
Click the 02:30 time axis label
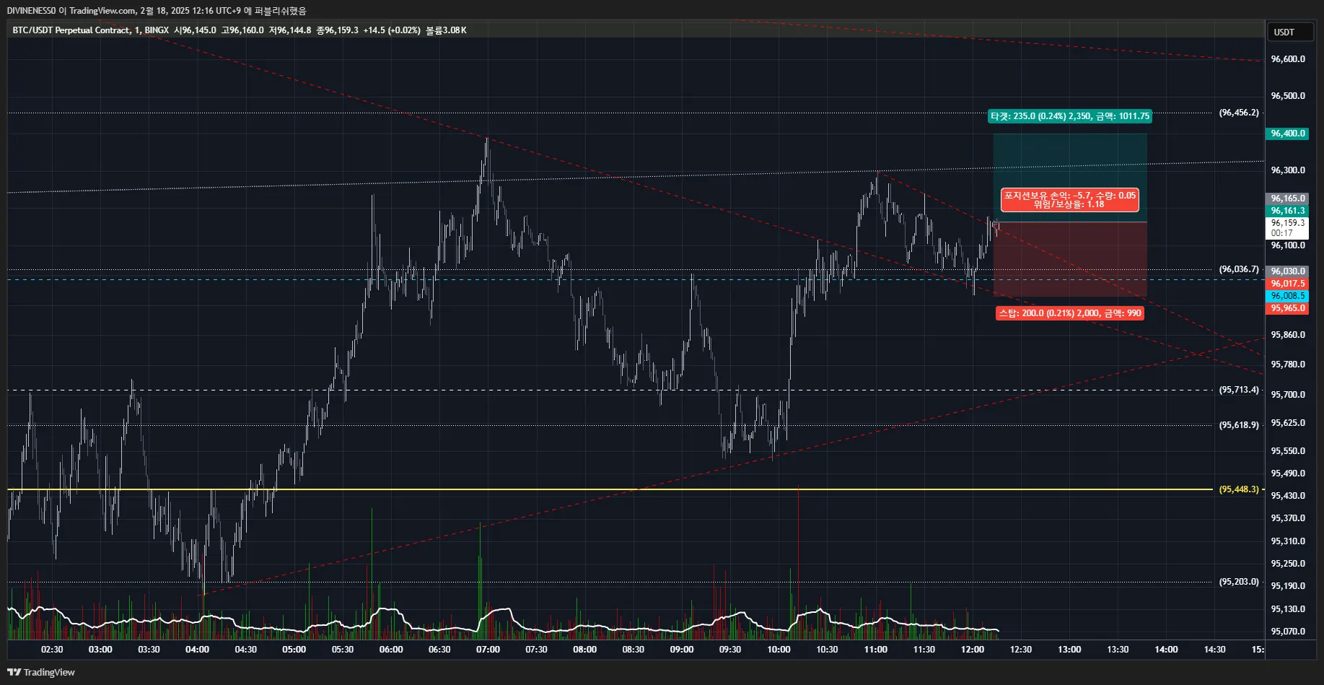(52, 650)
